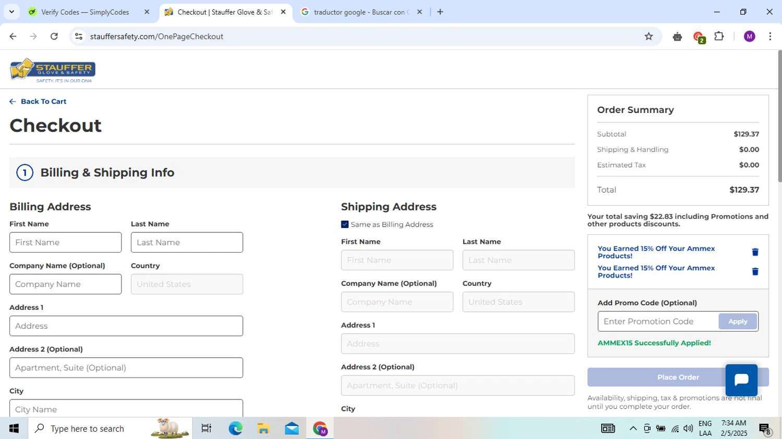This screenshot has height=439, width=782.
Task: Focus the billing City Name field
Action: (126, 408)
